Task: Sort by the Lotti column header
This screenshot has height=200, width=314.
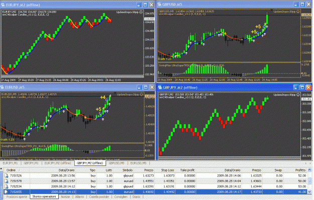Action: click(x=109, y=170)
